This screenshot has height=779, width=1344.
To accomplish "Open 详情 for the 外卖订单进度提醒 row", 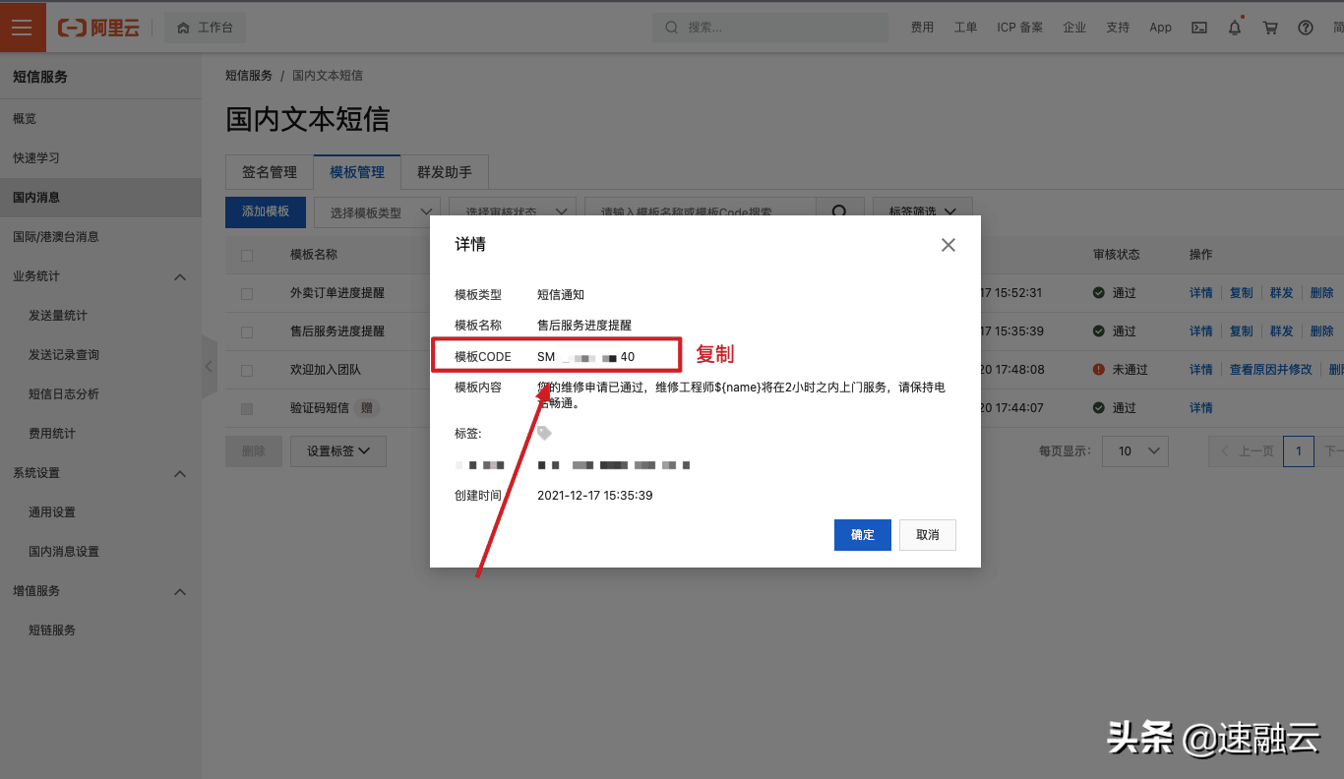I will [1201, 293].
